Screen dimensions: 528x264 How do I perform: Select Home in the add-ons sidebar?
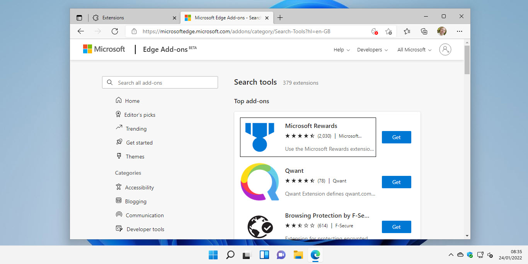tap(132, 100)
